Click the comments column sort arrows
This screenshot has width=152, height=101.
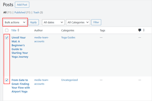pyautogui.click(x=144, y=30)
